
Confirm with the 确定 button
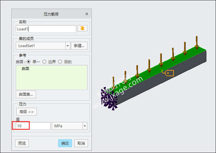click(65, 143)
